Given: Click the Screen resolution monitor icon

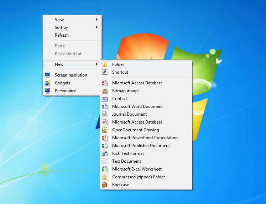Looking at the screenshot, I should point(47,75).
